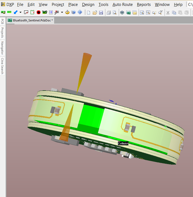This screenshot has width=193, height=197.
Task: Click the Open folder toolbar icon
Action: click(x=95, y=13)
